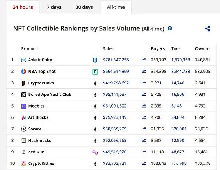The width and height of the screenshot is (220, 170).
Task: Click the help question mark icon
Action: 170,29
